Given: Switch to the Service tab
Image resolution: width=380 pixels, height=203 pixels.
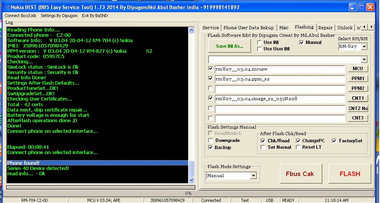Looking at the screenshot, I should coord(210,28).
